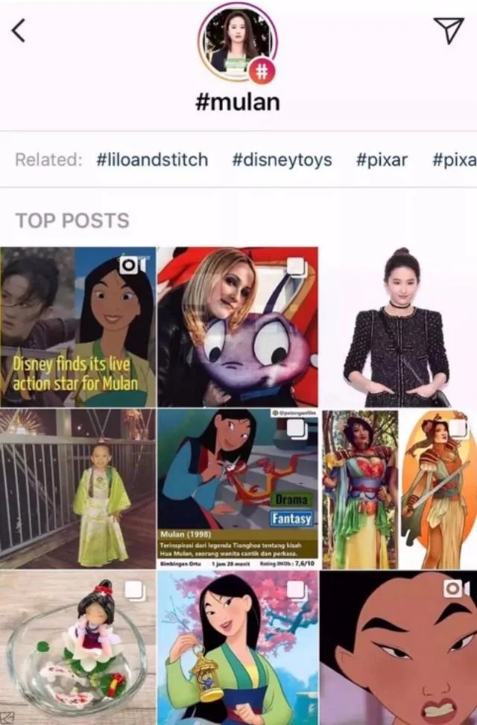The width and height of the screenshot is (477, 725).
Task: Open the Disney finds its live action star post
Action: pos(78,327)
